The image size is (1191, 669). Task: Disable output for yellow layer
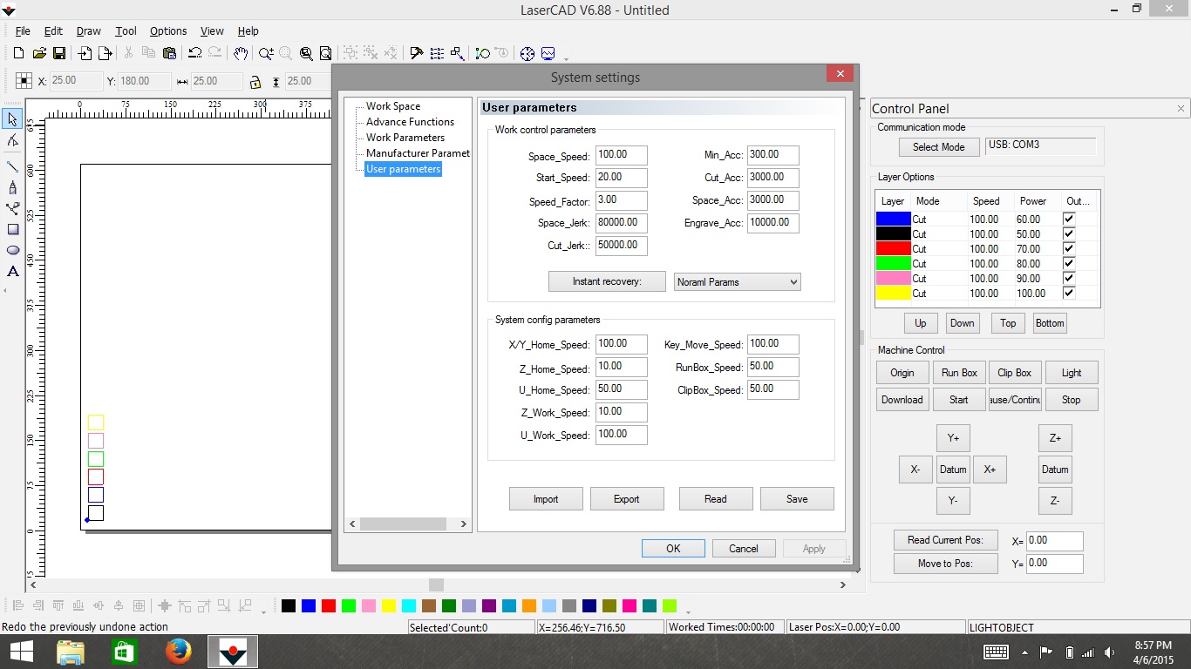[1069, 294]
